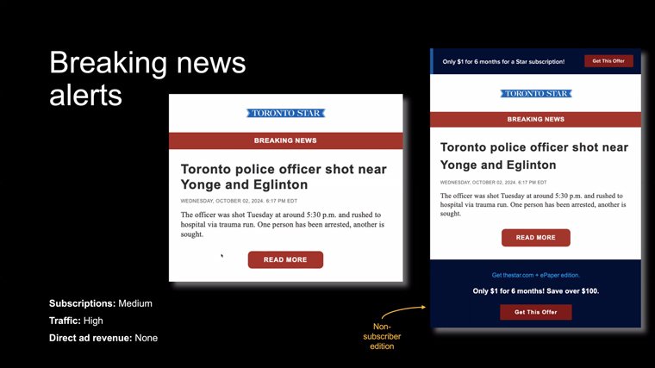Click the date line in left email
The height and width of the screenshot is (368, 655).
click(239, 201)
